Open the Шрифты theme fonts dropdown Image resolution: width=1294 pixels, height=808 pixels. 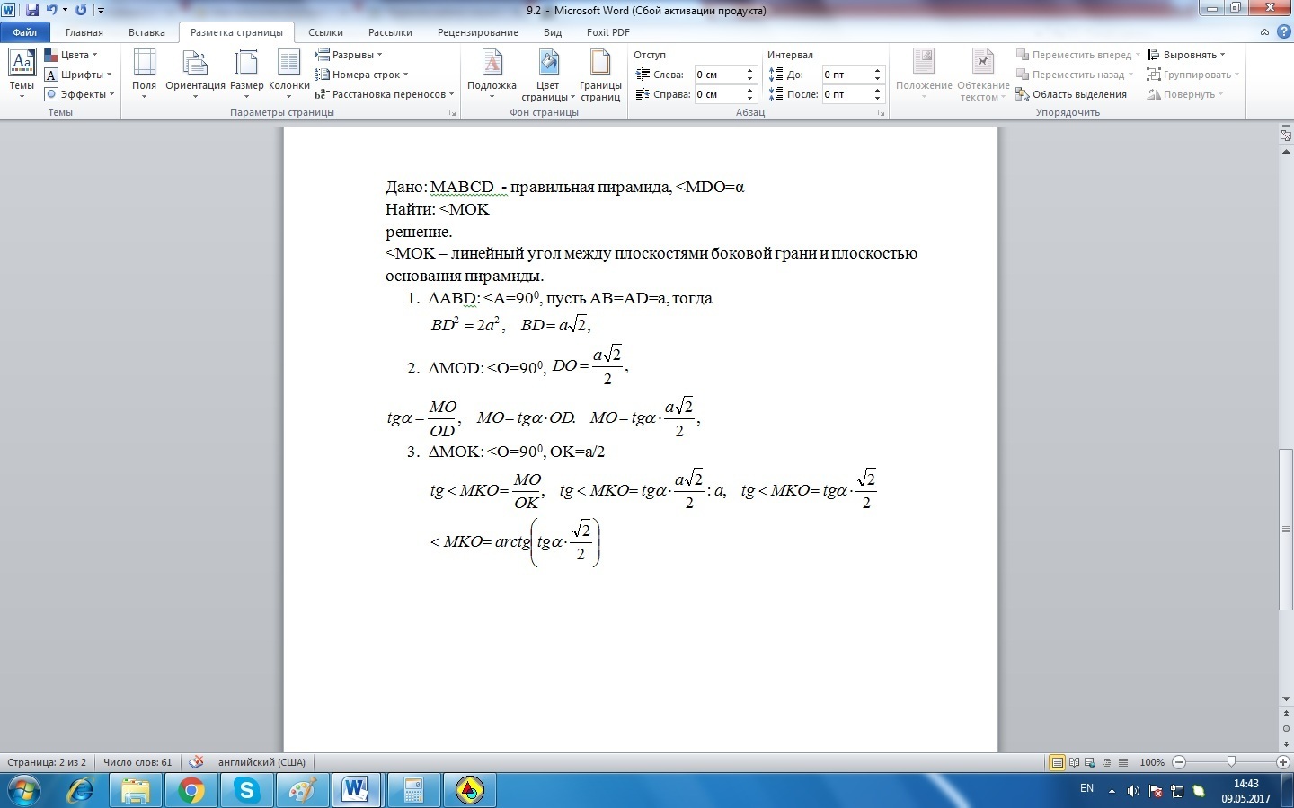[78, 75]
